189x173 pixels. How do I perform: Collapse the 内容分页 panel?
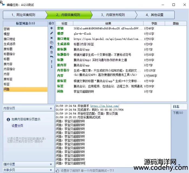(x=51, y=108)
